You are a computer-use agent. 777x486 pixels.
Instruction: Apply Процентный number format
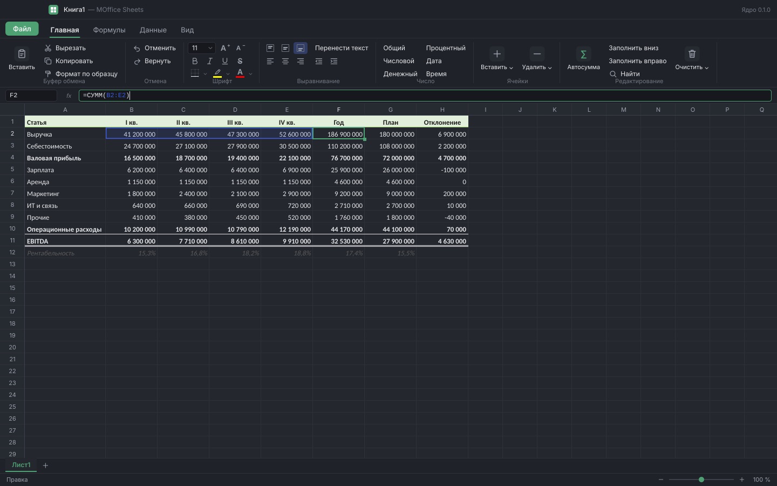446,48
